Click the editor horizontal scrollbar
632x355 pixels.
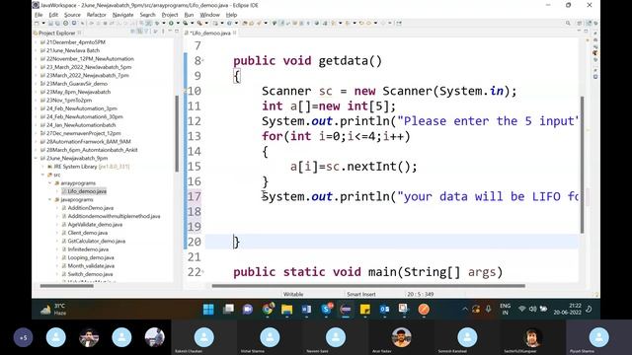368,286
